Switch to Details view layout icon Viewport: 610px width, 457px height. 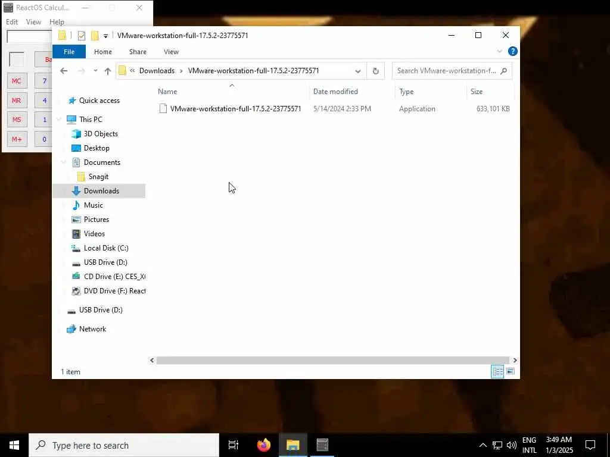[x=497, y=371]
